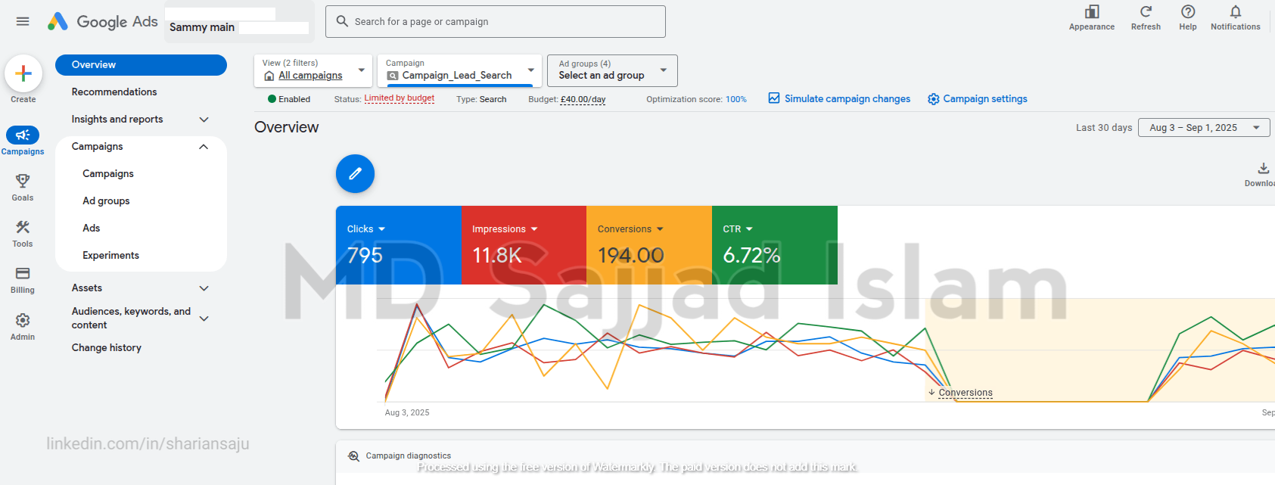Select the red Impressions scorecard tile

coord(524,245)
